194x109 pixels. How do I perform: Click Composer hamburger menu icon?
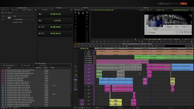coord(192,10)
